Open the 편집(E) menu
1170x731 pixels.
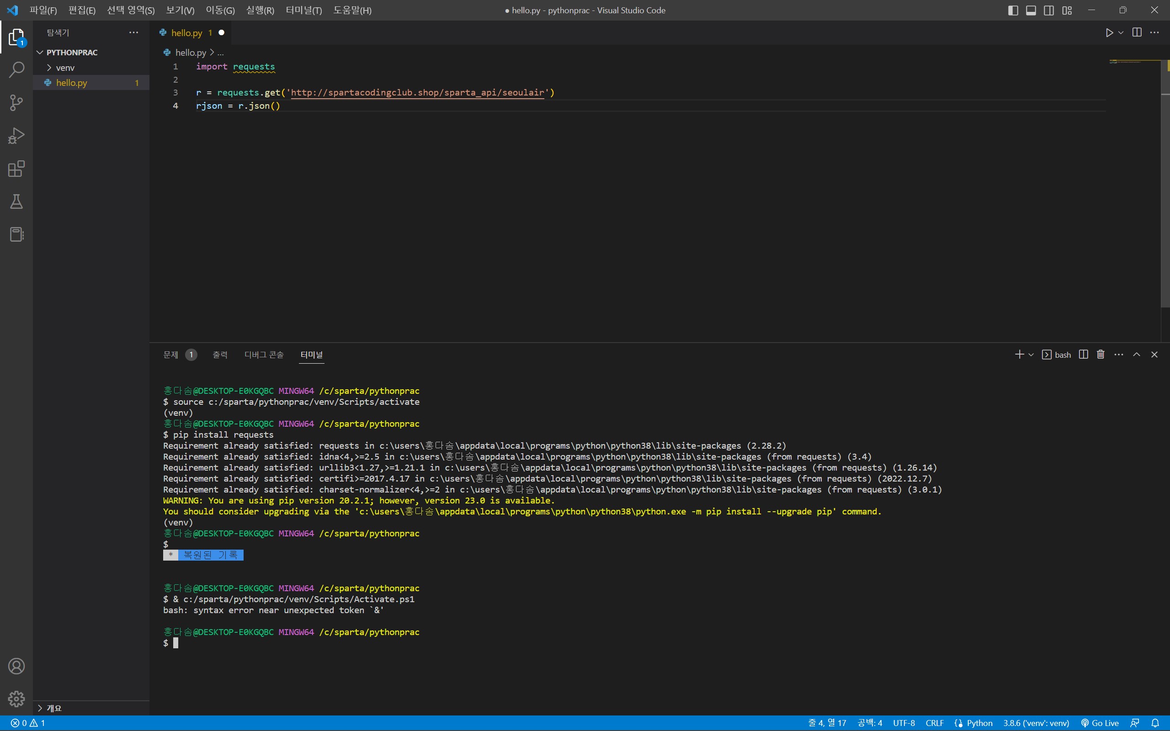coord(82,10)
